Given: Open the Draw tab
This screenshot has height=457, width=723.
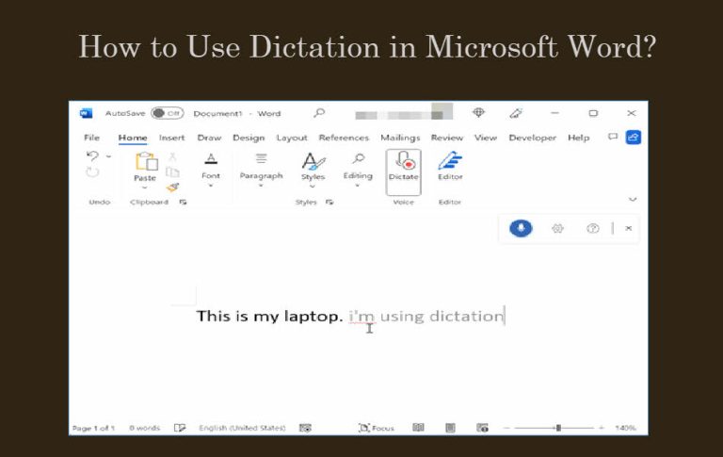Looking at the screenshot, I should [x=209, y=138].
